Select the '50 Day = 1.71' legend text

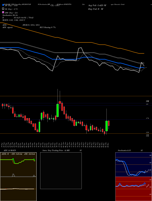11,9
